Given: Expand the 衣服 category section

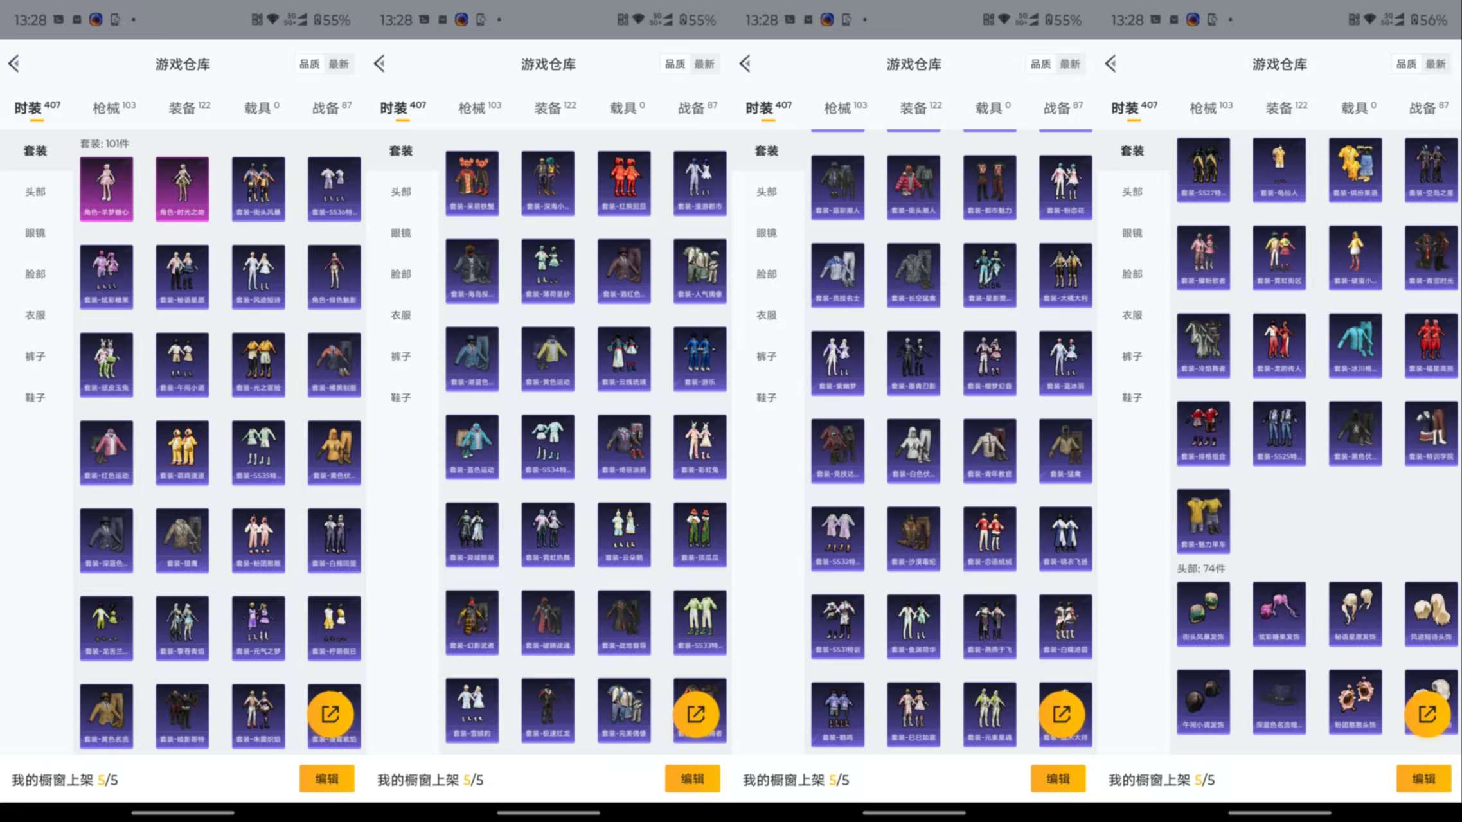Looking at the screenshot, I should (x=35, y=315).
